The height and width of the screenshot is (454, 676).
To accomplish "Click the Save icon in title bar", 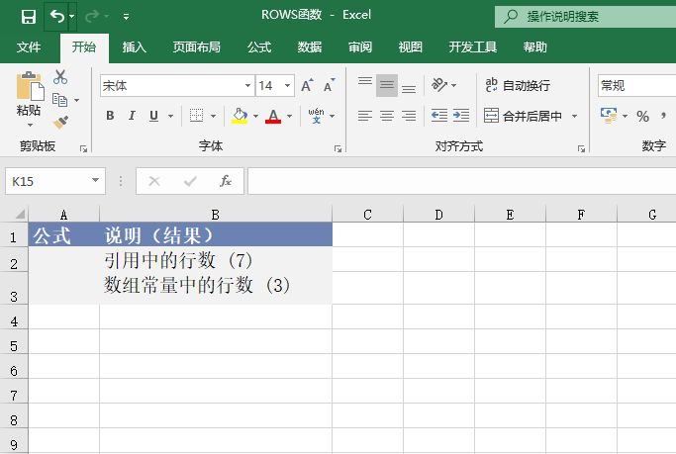I will 28,17.
